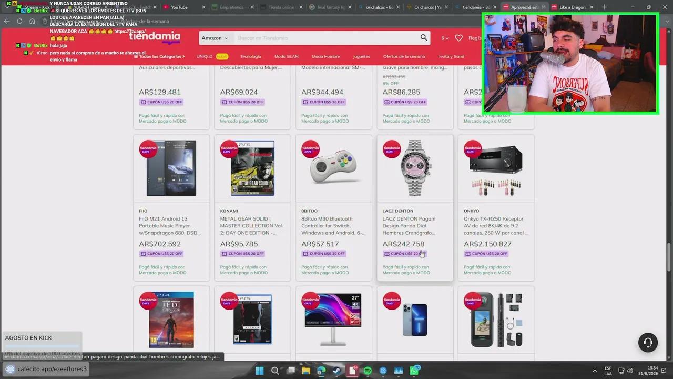Click the Buscar en Tiendamia search field
This screenshot has width=673, height=379.
[326, 38]
